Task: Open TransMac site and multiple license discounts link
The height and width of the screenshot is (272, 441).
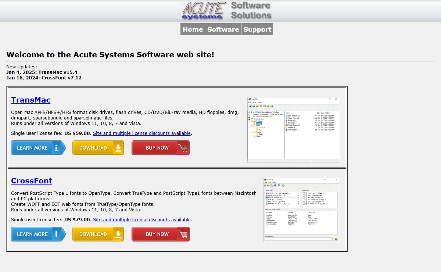Action: tap(142, 133)
